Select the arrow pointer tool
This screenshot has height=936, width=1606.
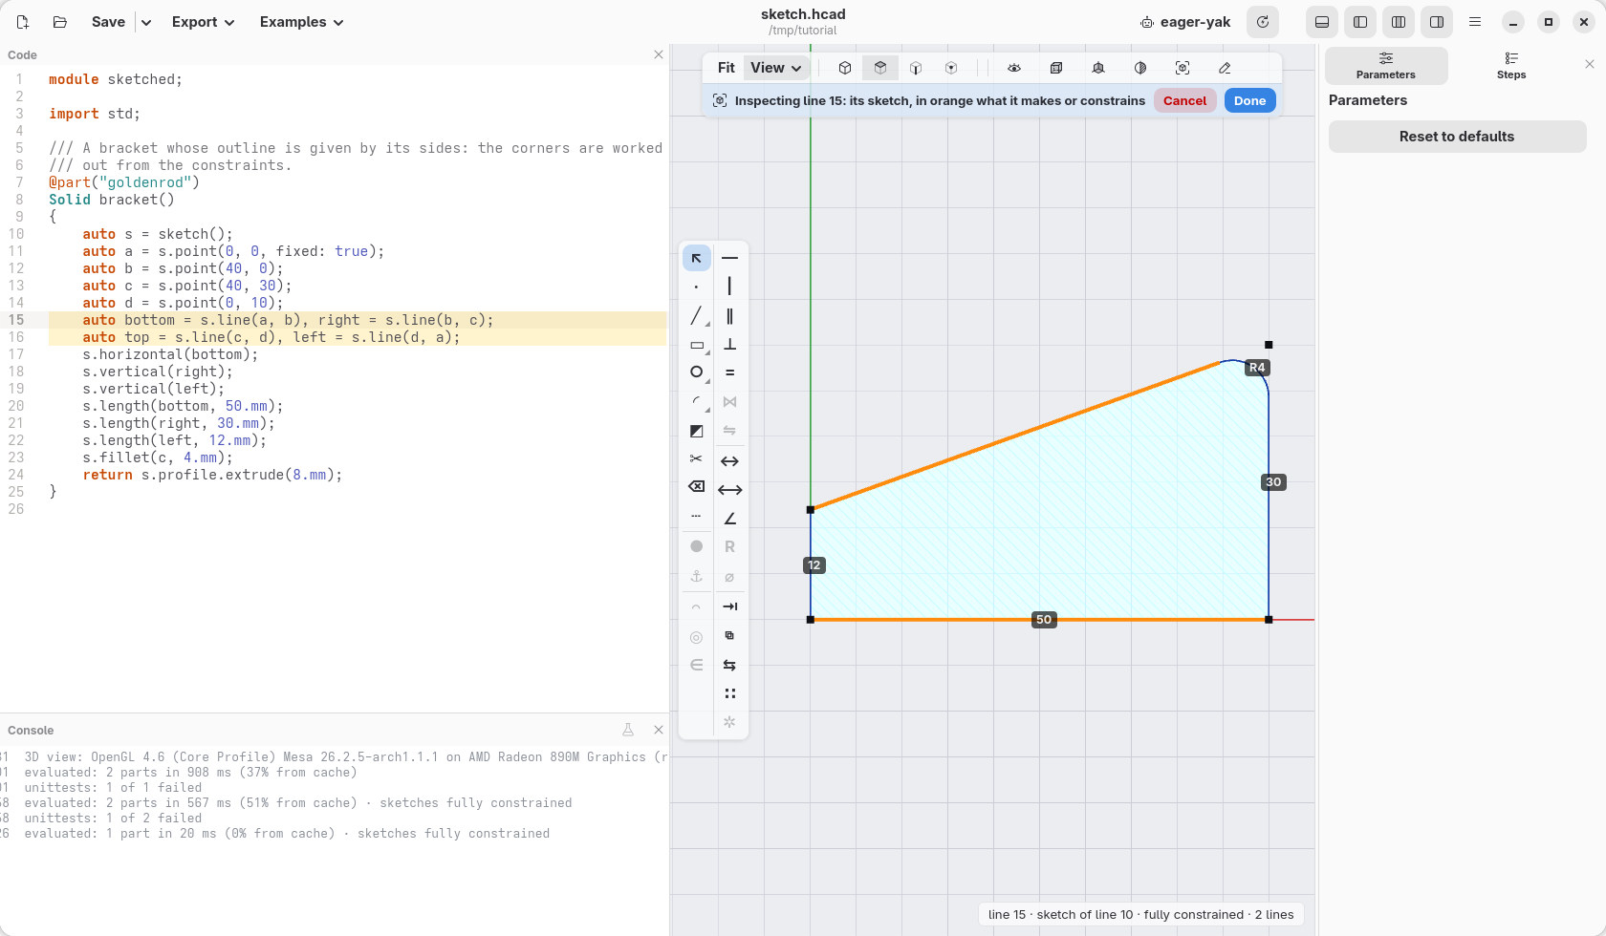pyautogui.click(x=696, y=258)
